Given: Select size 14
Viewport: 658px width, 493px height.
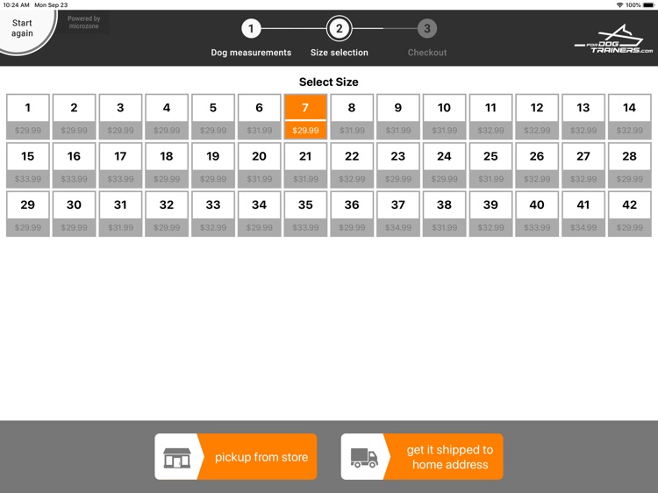Looking at the screenshot, I should point(629,117).
